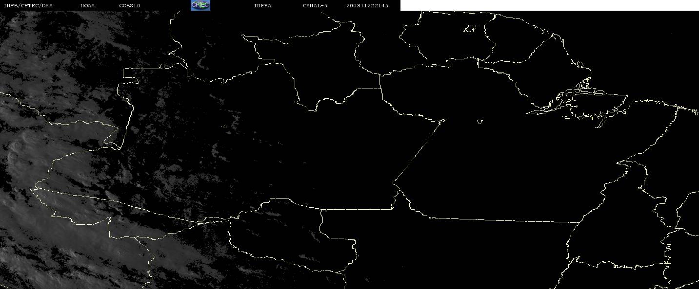Screen dimensions: 699x289
Task: Click the INPE/CPTEC/DSA header text
Action: click(x=28, y=6)
